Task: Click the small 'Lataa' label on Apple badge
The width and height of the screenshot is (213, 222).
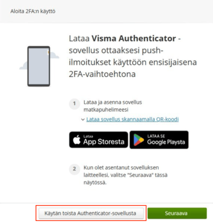Action: pos(88,136)
